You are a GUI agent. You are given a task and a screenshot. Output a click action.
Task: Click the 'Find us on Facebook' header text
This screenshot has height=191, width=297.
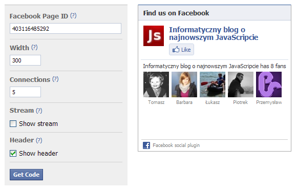pos(176,13)
